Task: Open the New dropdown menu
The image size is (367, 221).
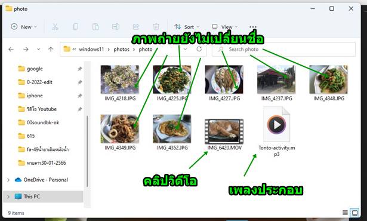Action: click(x=24, y=27)
